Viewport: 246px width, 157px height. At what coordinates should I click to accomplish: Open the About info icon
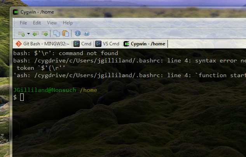tap(78, 33)
